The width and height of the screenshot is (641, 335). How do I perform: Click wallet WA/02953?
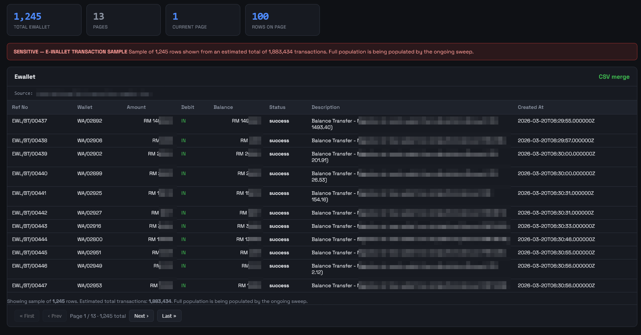click(90, 286)
